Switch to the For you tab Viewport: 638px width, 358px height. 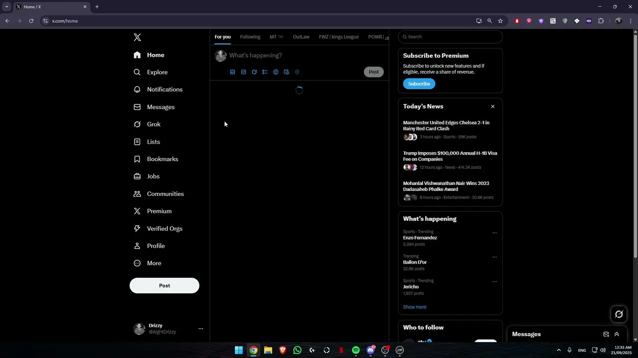223,37
